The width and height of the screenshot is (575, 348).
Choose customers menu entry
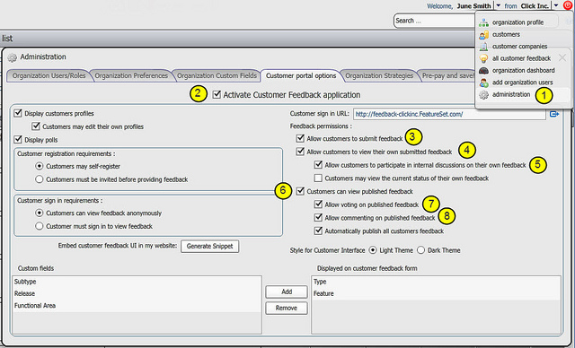pyautogui.click(x=506, y=34)
